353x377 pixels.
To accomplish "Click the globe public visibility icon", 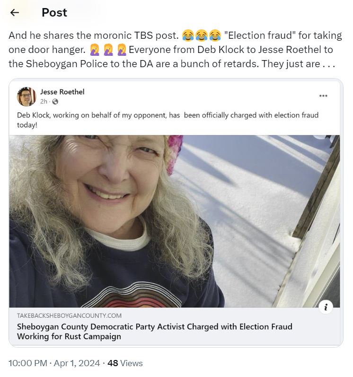I will point(55,102).
